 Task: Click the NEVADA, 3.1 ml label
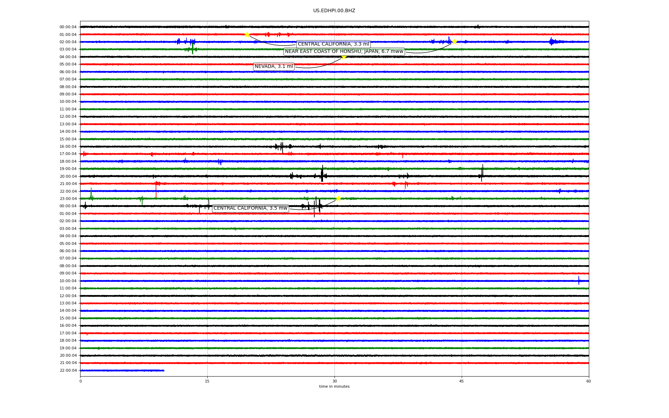pos(274,67)
